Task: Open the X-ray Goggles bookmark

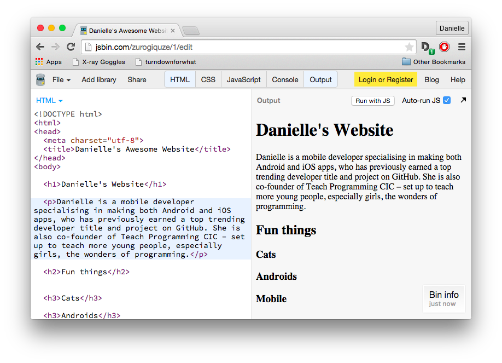Action: [x=99, y=62]
